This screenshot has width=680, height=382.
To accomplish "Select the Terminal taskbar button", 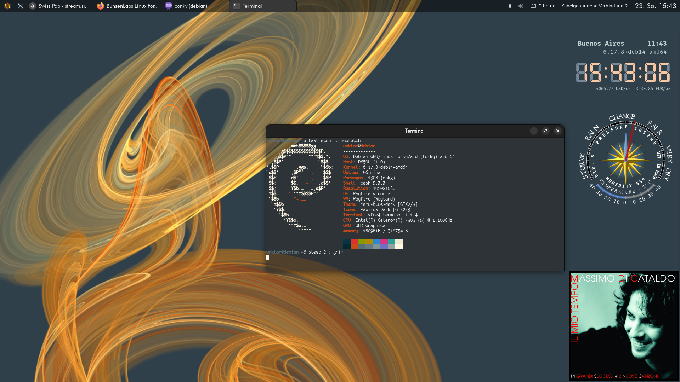I will 262,6.
